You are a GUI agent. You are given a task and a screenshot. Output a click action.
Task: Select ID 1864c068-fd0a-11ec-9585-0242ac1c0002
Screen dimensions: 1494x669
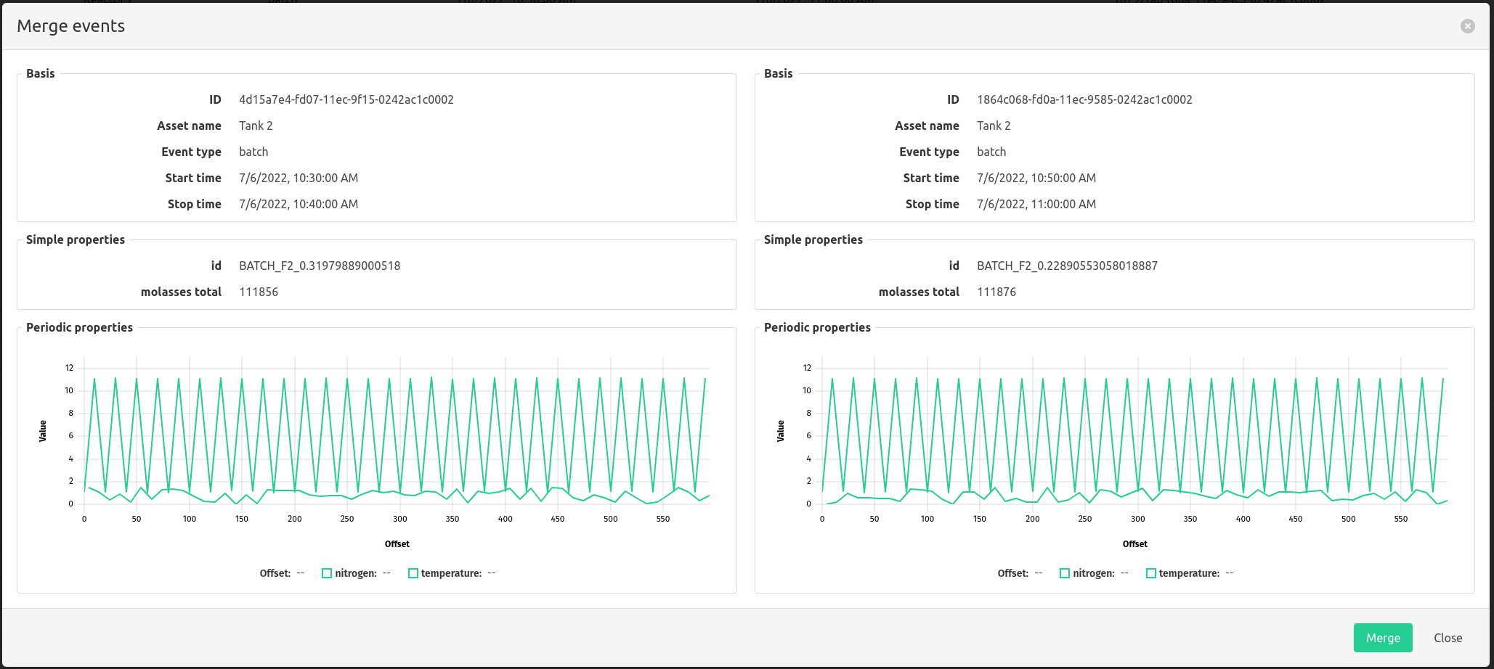coord(1084,99)
